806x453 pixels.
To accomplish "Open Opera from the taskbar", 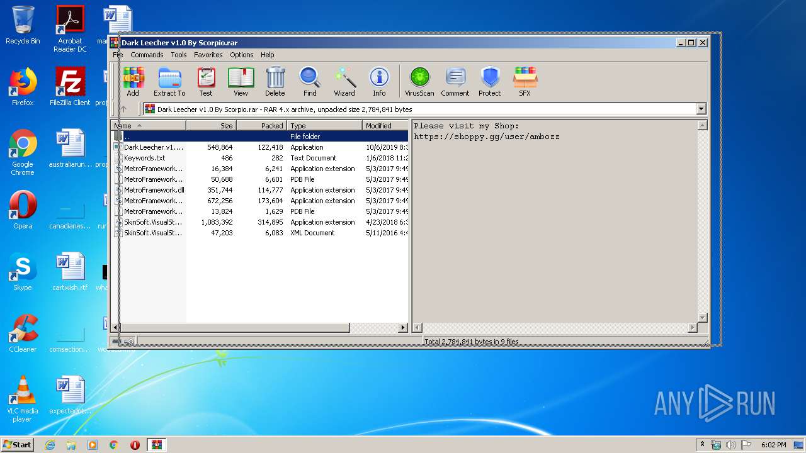I will (x=135, y=445).
